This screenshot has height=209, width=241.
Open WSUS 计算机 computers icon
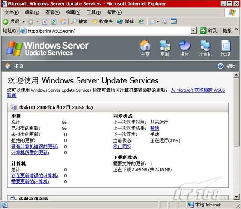[205, 48]
